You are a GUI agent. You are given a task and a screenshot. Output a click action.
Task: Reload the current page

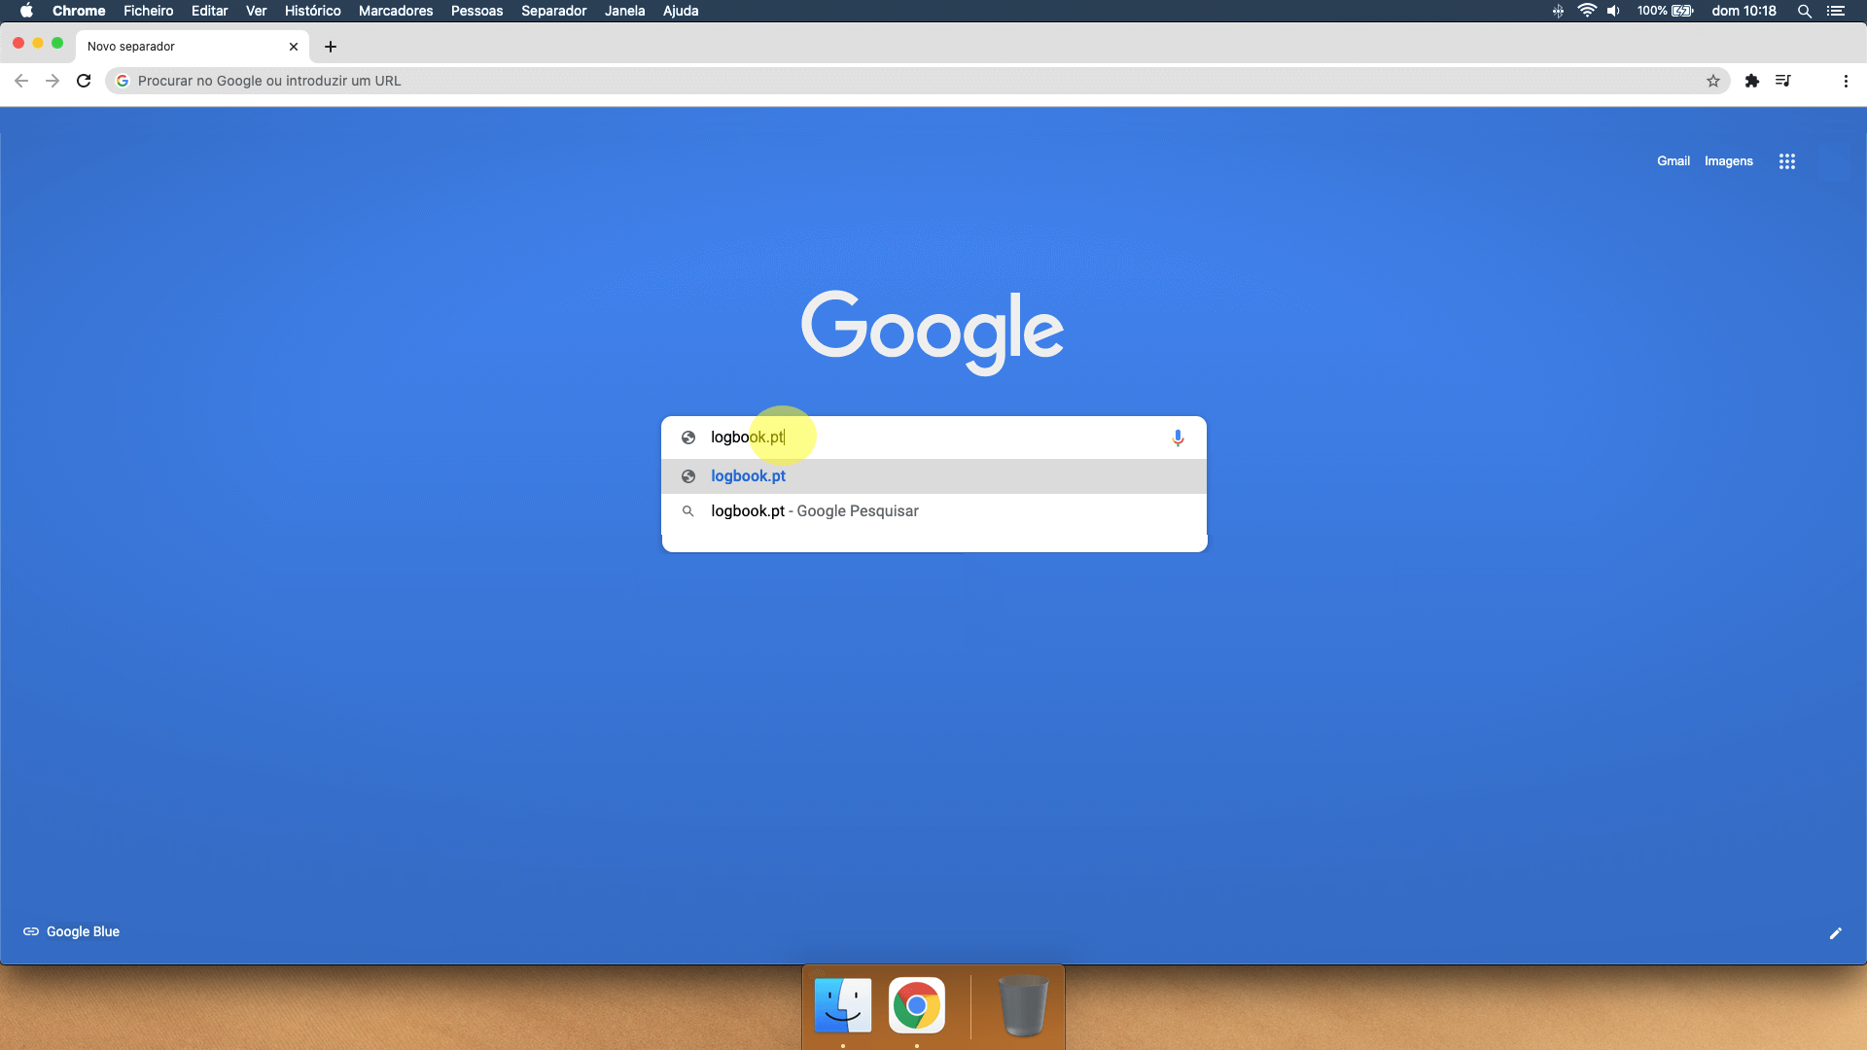point(84,81)
